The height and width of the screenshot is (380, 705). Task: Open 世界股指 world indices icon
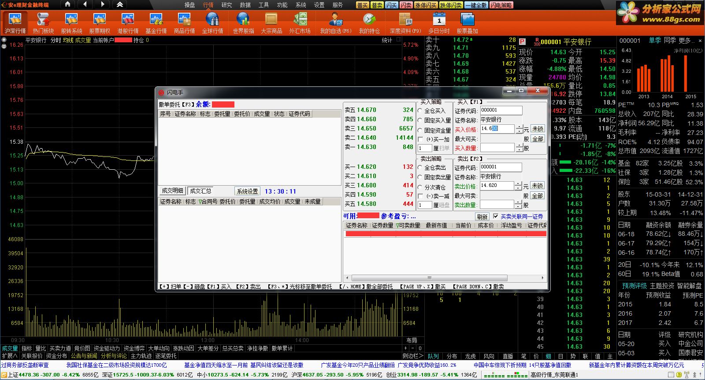click(243, 23)
